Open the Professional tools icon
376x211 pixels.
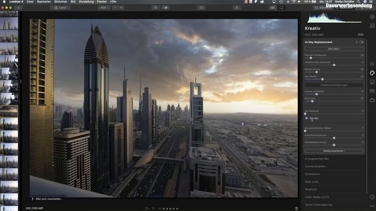[372, 91]
